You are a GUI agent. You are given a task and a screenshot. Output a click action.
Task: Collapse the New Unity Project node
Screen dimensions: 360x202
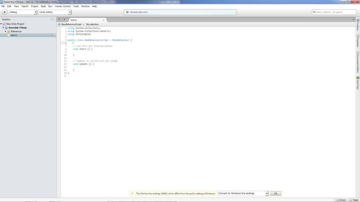click(x=1, y=24)
